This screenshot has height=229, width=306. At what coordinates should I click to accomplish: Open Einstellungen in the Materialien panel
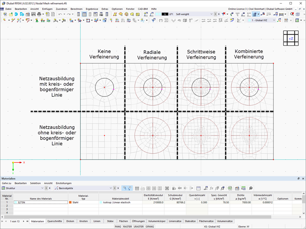[x=64, y=183]
